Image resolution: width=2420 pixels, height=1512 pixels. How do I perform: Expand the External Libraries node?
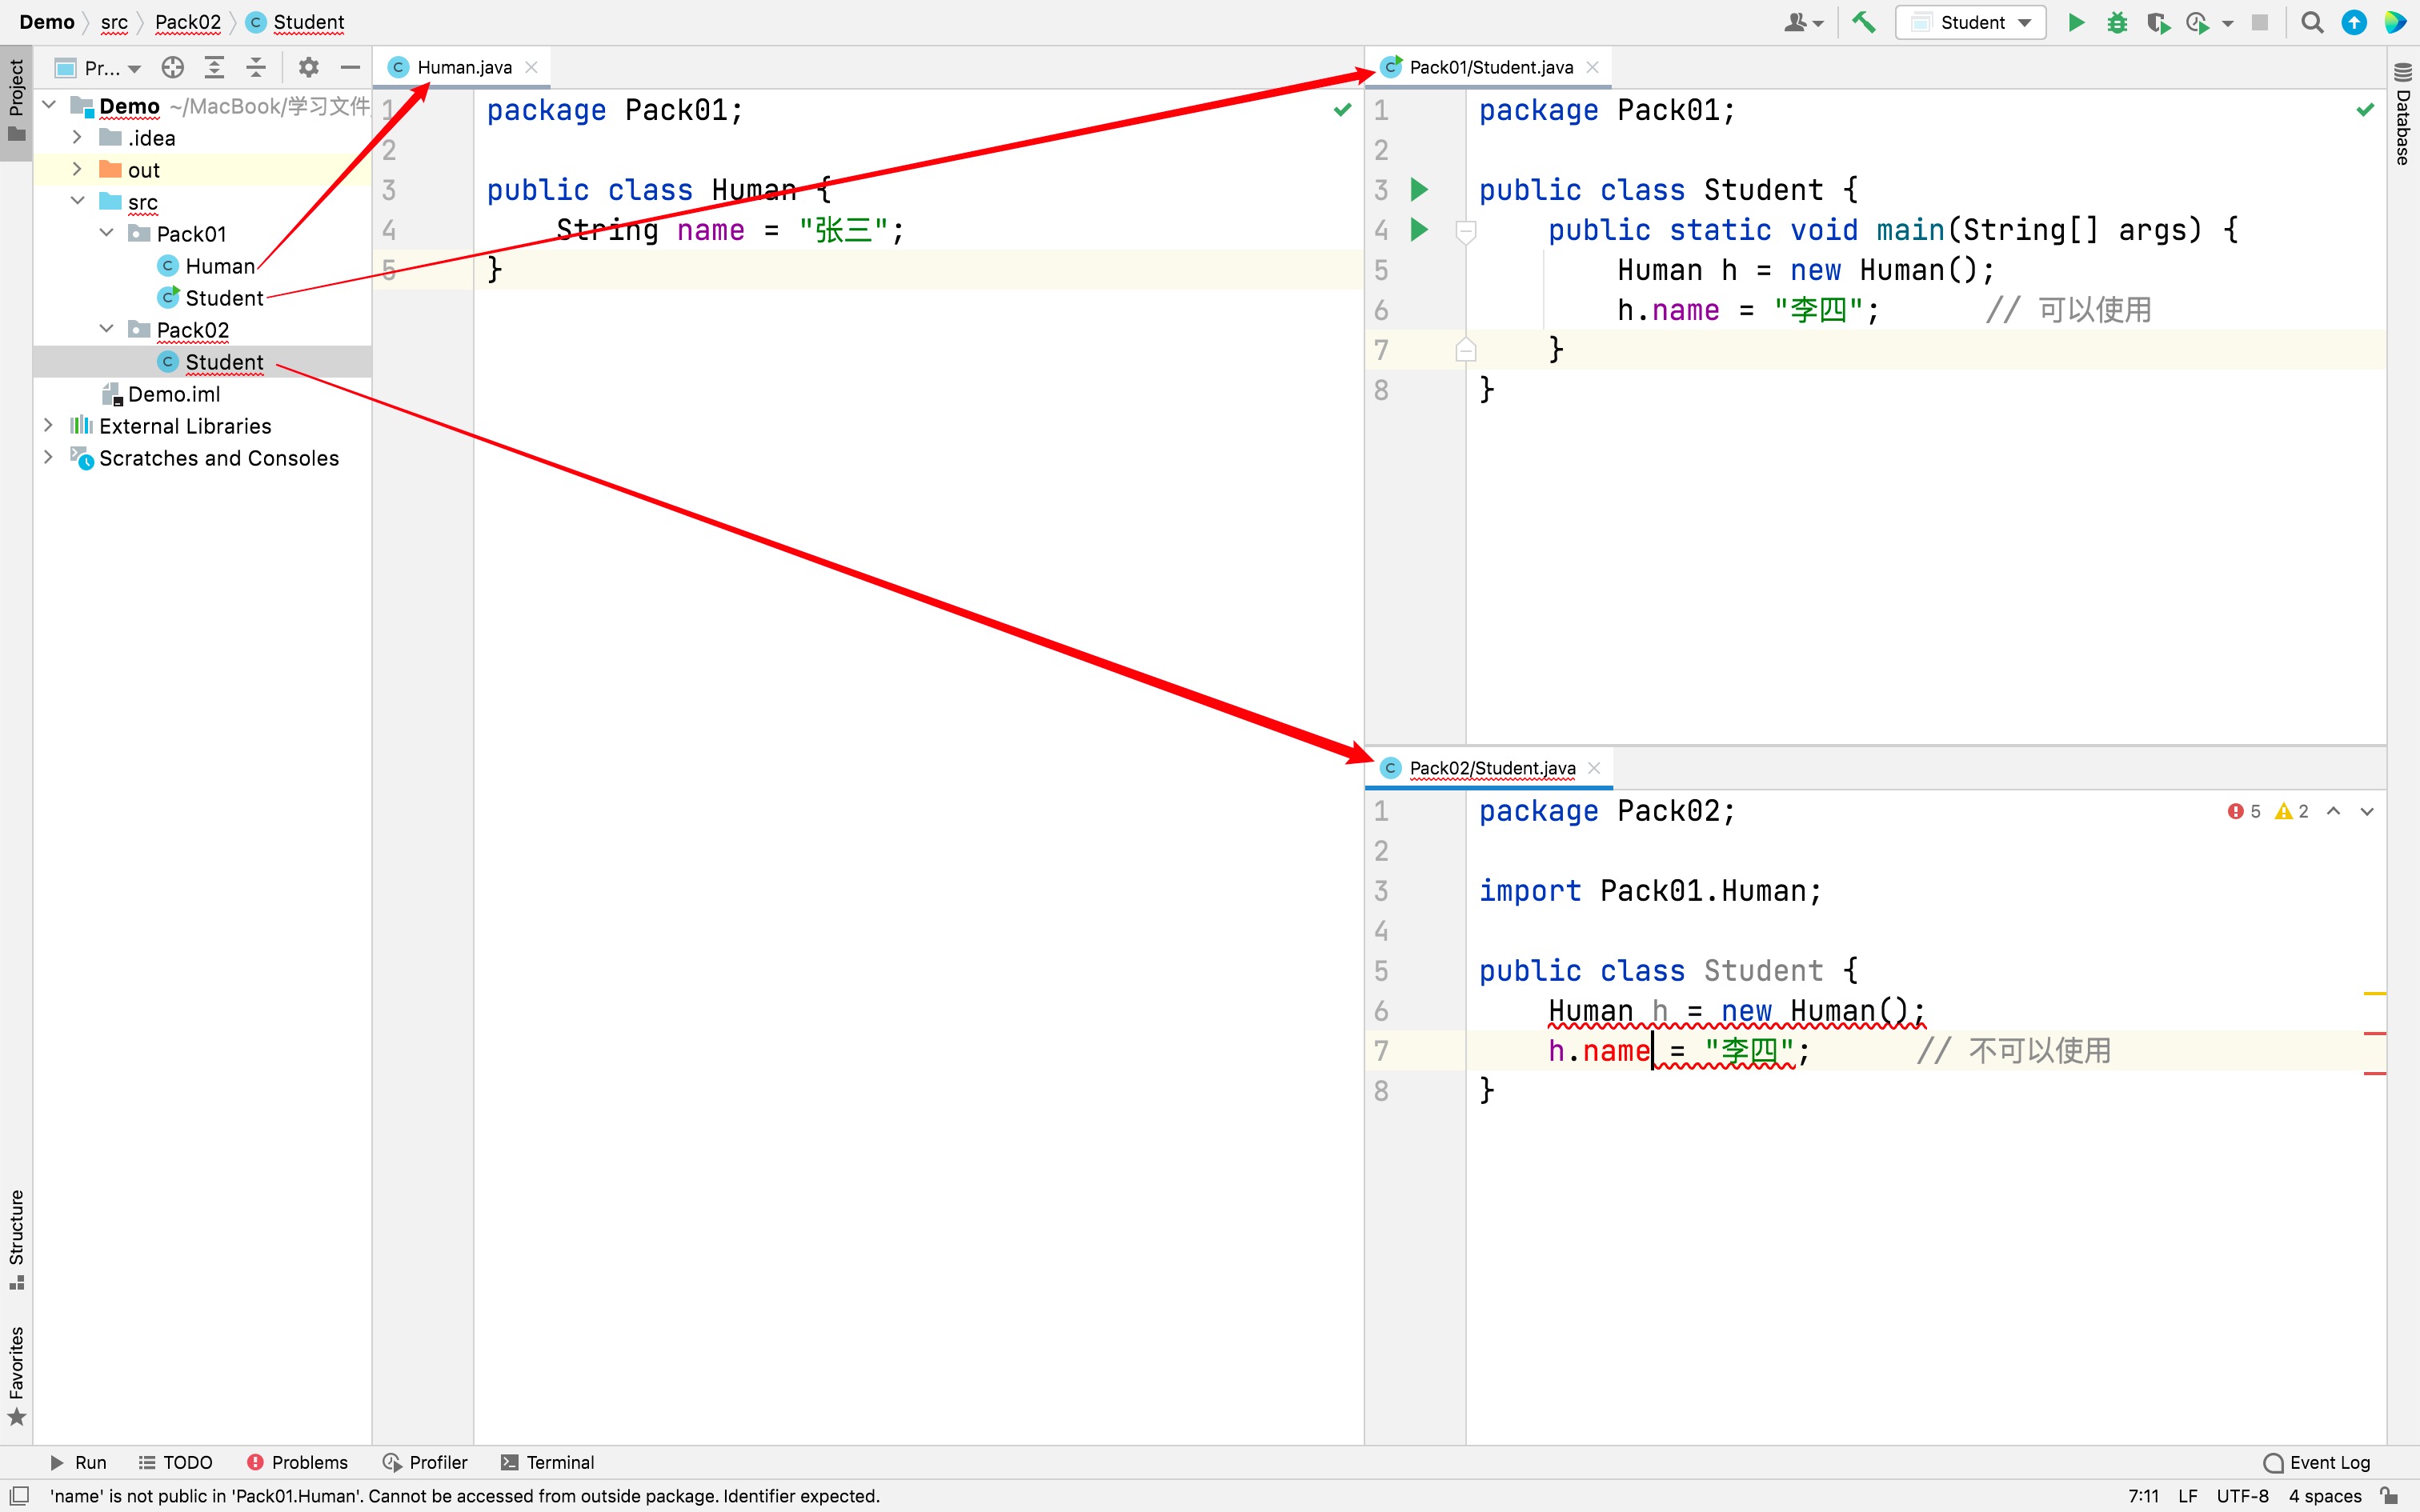coord(48,426)
